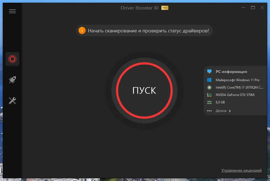Viewport: 270px width, 181px height.
Task: Open the Детали link
Action: pyautogui.click(x=221, y=111)
